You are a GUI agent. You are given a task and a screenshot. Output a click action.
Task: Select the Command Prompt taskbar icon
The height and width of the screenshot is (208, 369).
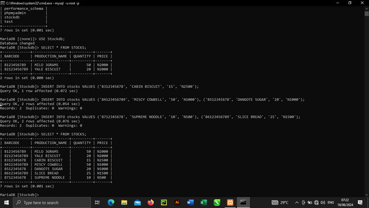click(x=243, y=203)
